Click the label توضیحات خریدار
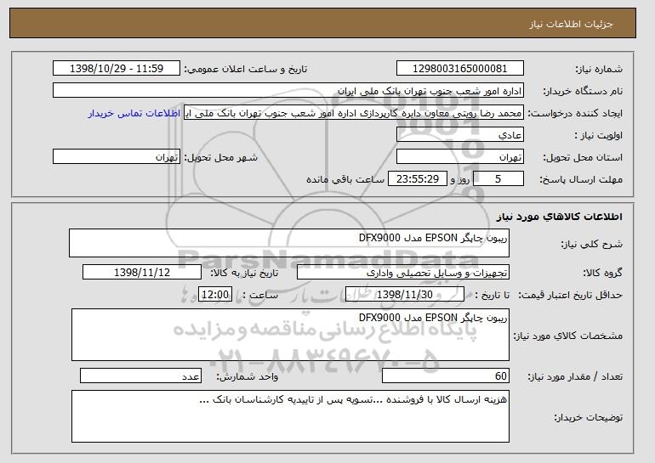 (588, 417)
